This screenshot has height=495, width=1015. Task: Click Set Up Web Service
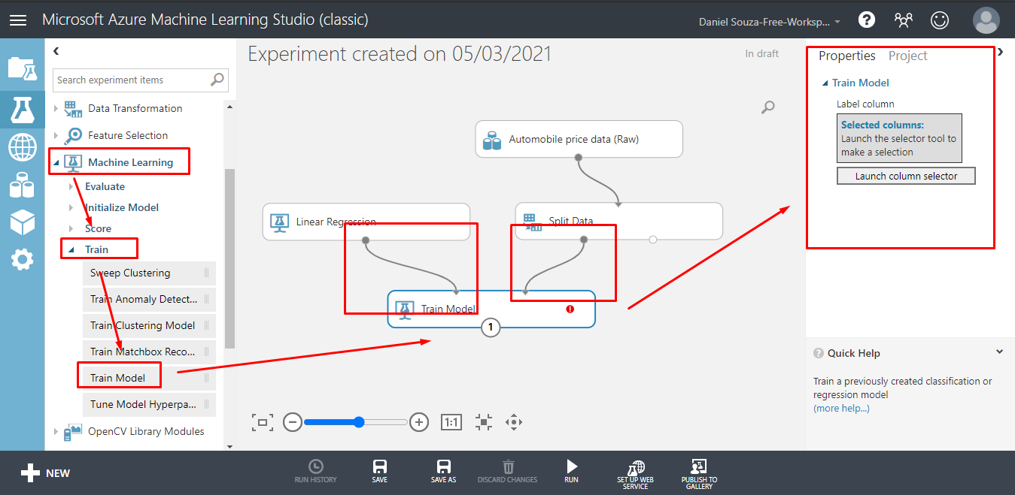(636, 475)
